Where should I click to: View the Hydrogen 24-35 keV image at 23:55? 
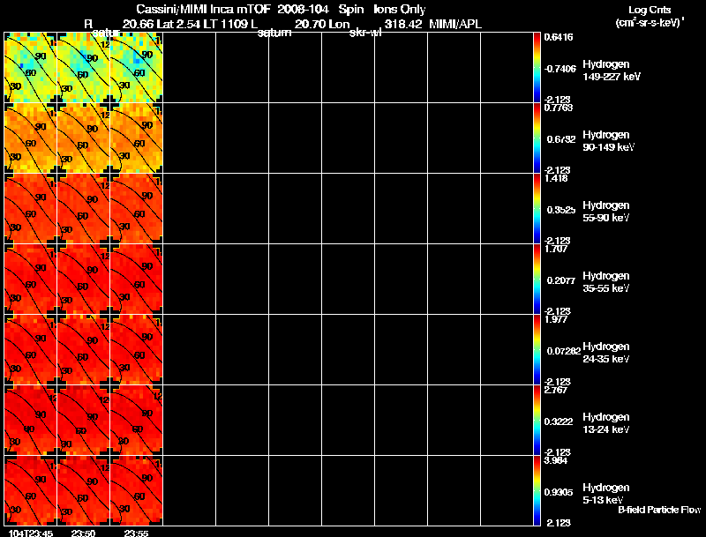pyautogui.click(x=137, y=350)
